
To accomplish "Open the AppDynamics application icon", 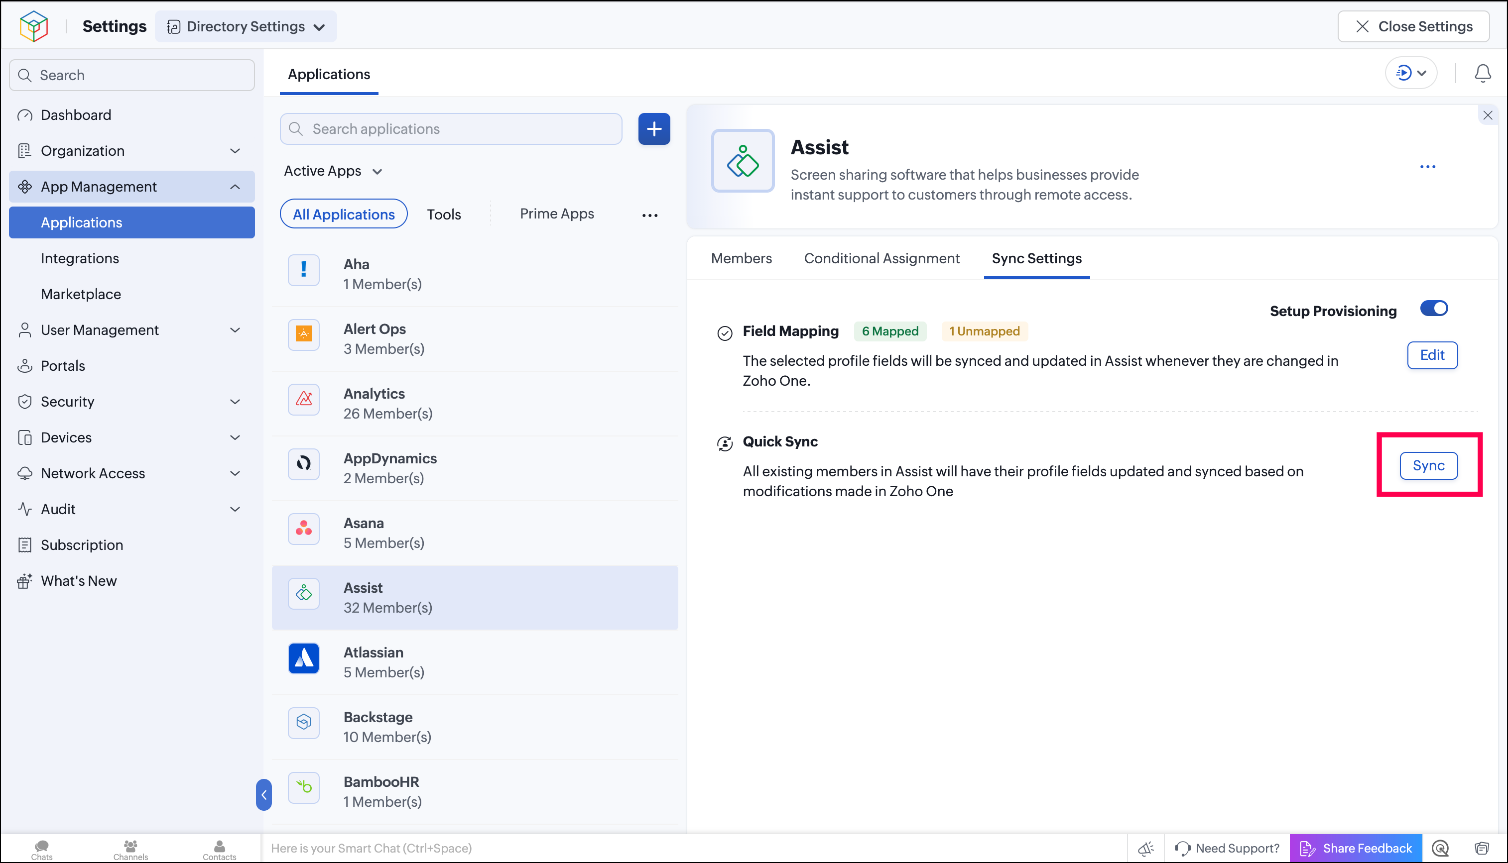I will [x=304, y=463].
